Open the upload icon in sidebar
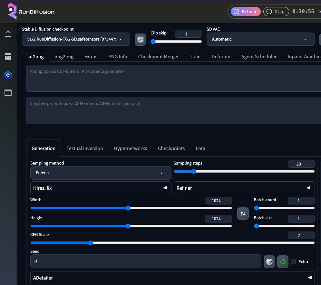This screenshot has width=321, height=285. [8, 33]
